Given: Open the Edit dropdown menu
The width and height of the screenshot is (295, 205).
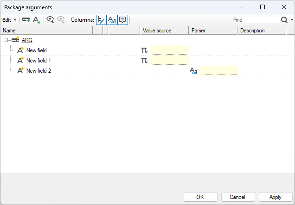Looking at the screenshot, I should (9, 20).
